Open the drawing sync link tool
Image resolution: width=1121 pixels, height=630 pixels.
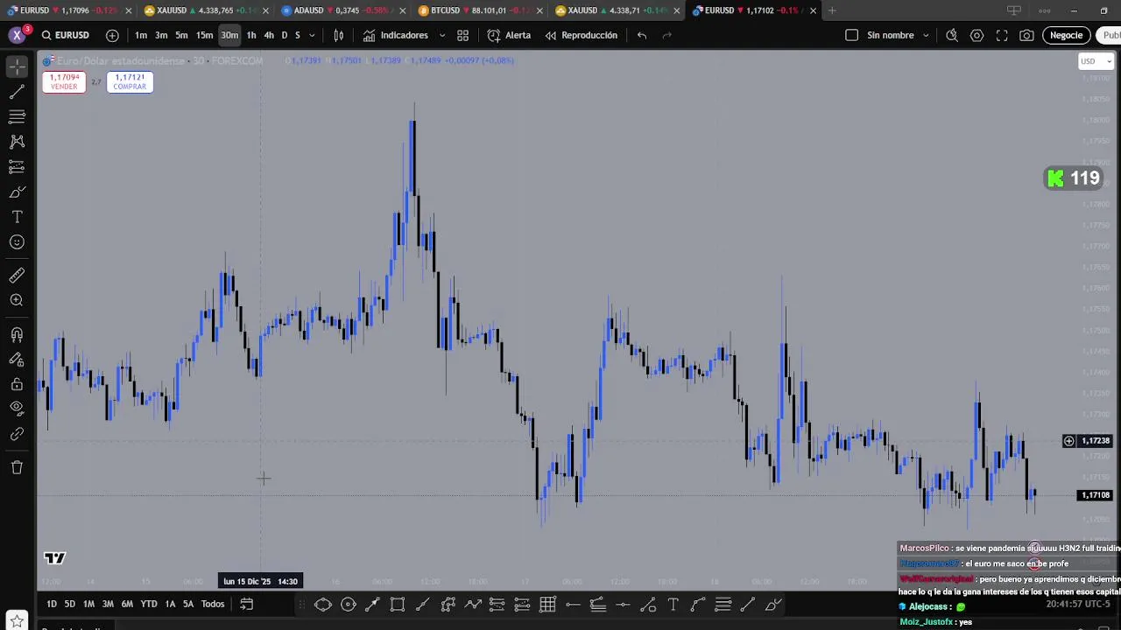click(x=17, y=434)
